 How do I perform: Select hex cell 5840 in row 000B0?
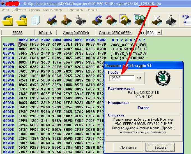(68, 143)
